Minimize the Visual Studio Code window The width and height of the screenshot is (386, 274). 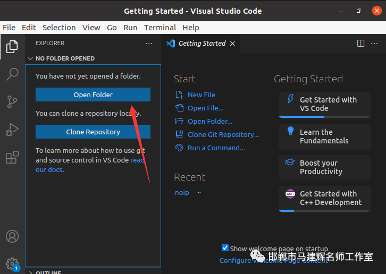(x=341, y=11)
